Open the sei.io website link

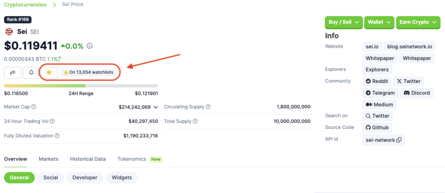tap(372, 47)
